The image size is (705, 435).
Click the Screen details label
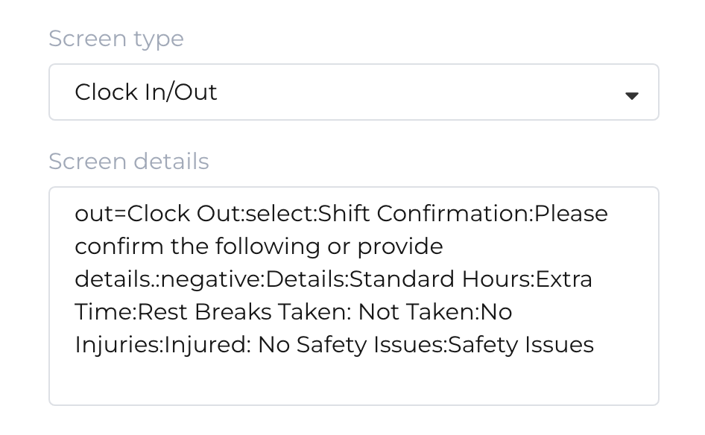(x=128, y=161)
